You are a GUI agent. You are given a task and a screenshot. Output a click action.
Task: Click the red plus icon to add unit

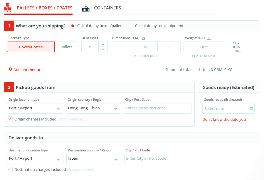click(11, 69)
